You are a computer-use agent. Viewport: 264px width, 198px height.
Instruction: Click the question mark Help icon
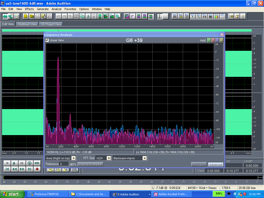[243, 16]
